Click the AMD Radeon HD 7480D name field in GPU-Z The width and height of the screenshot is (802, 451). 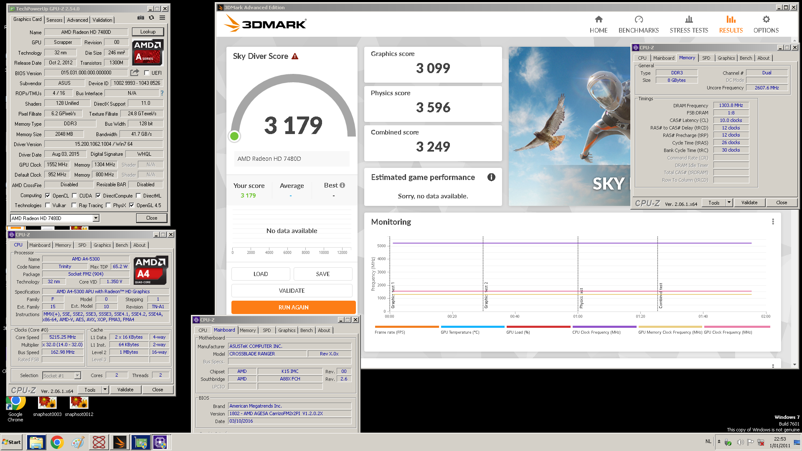pyautogui.click(x=86, y=32)
